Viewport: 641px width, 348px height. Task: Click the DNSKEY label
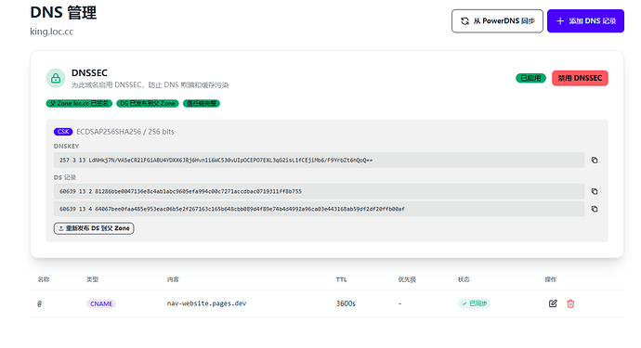66,147
